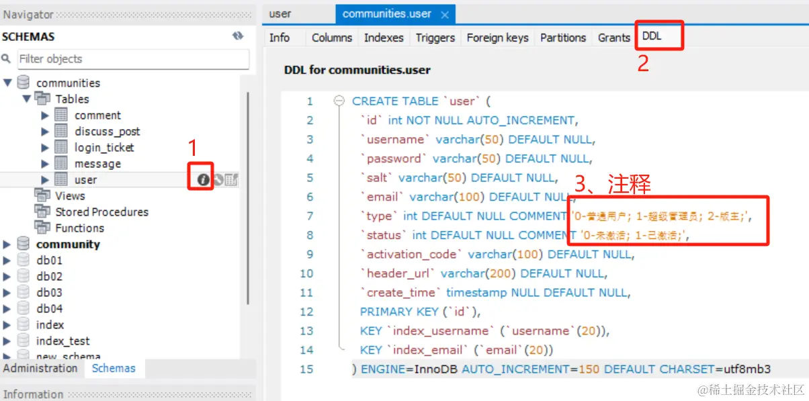Open the Triggers tab
This screenshot has height=401, width=809.
pyautogui.click(x=435, y=38)
